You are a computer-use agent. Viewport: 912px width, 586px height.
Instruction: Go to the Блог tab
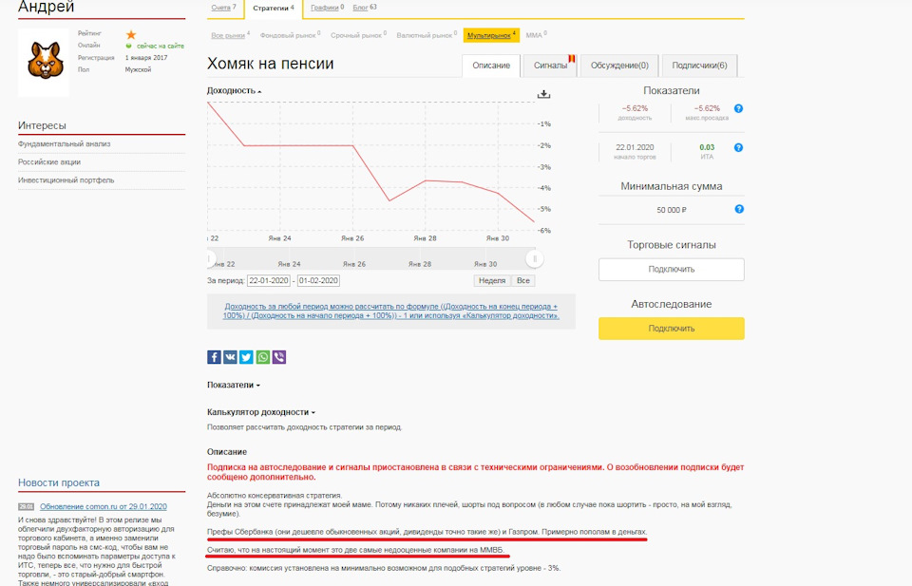[x=365, y=8]
